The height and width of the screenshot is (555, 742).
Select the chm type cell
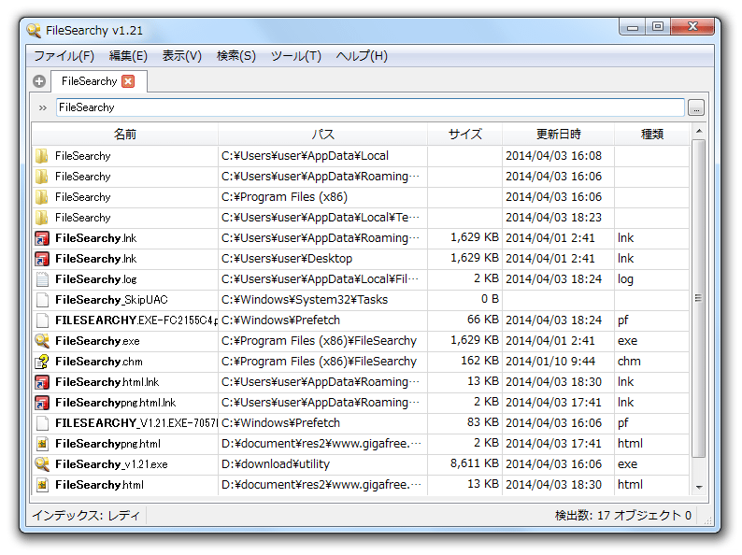click(629, 362)
